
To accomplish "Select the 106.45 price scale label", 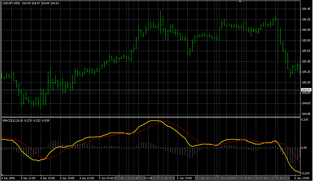I will (306, 9).
